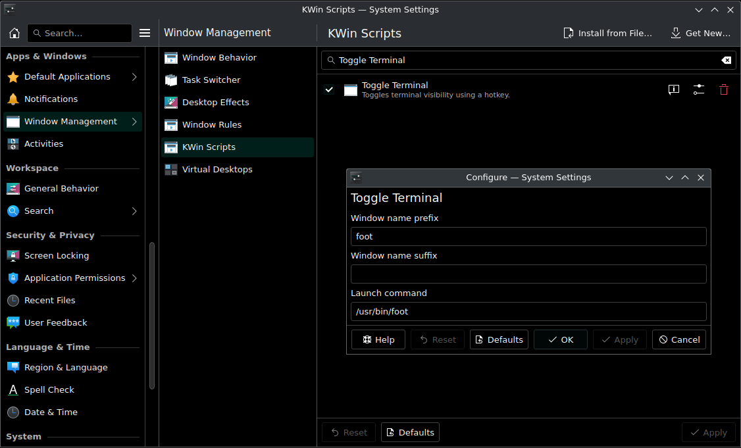Image resolution: width=741 pixels, height=448 pixels.
Task: Click Help in Configure dialog
Action: (x=378, y=339)
